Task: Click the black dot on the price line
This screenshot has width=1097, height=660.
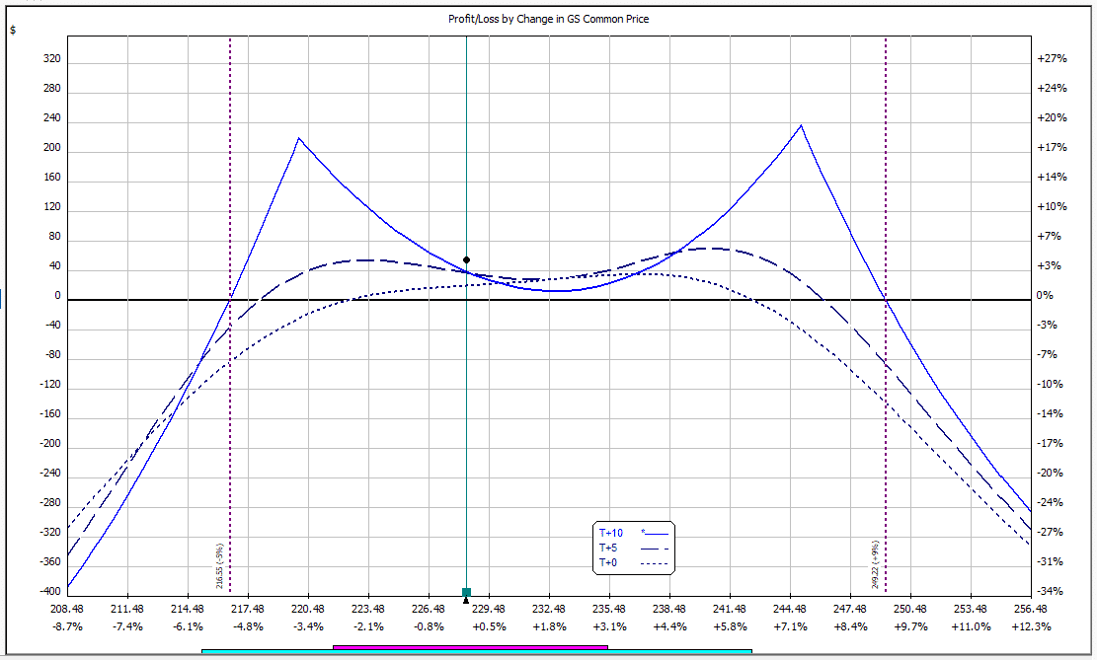Action: point(467,260)
